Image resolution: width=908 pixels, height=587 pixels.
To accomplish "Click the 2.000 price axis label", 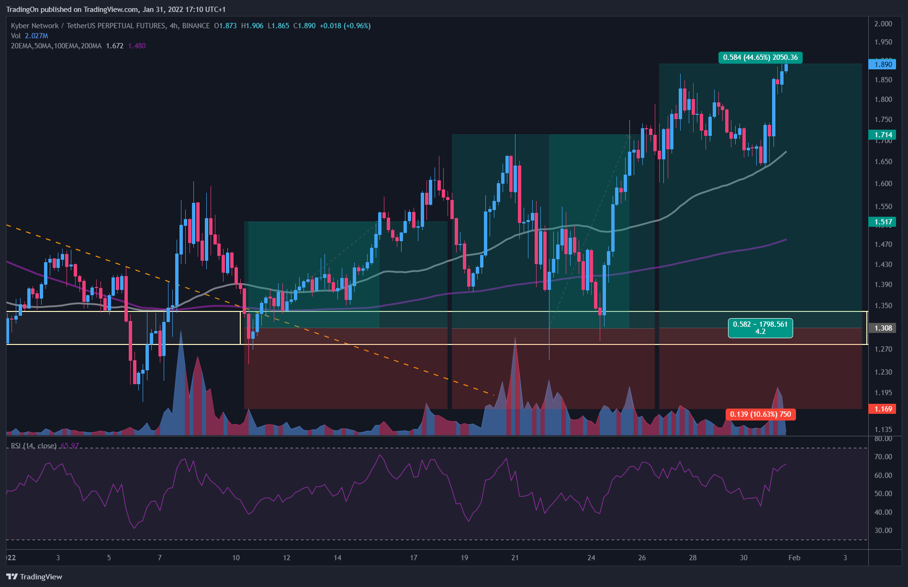I will [883, 24].
